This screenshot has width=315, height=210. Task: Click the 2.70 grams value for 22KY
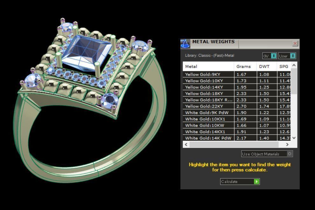(245, 106)
